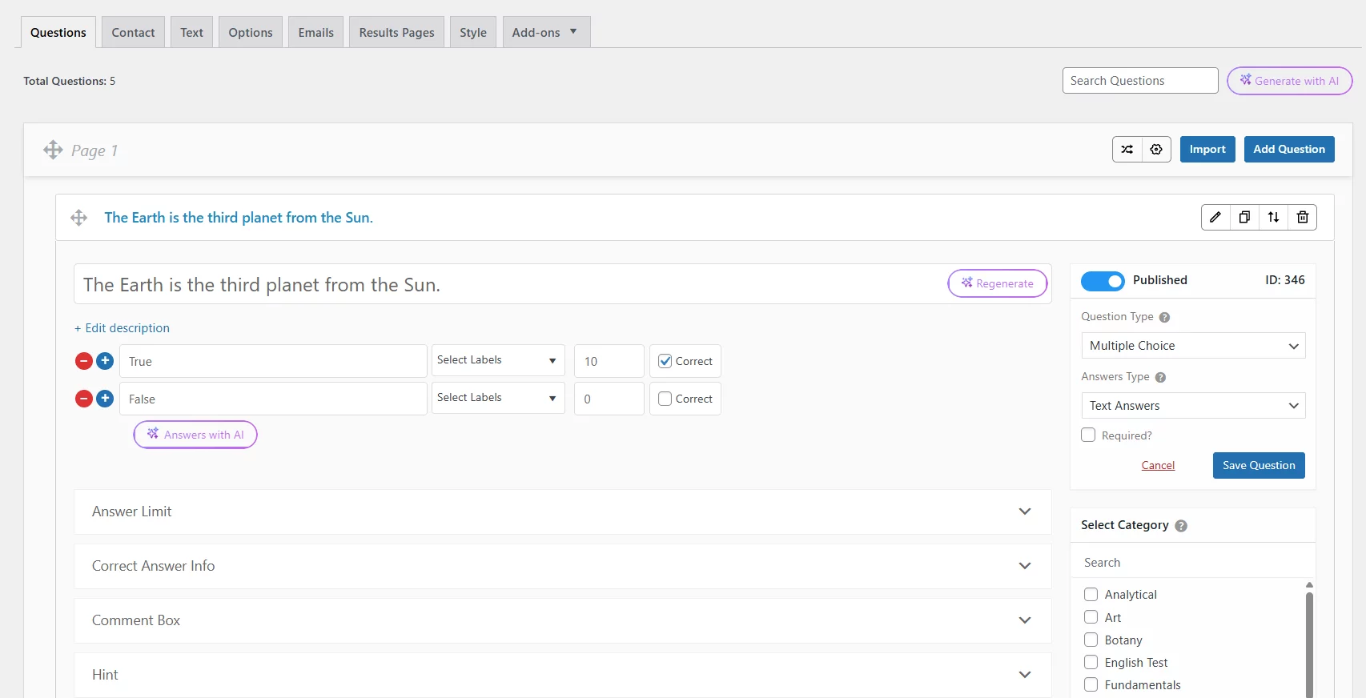Check Correct for the False answer

click(665, 399)
